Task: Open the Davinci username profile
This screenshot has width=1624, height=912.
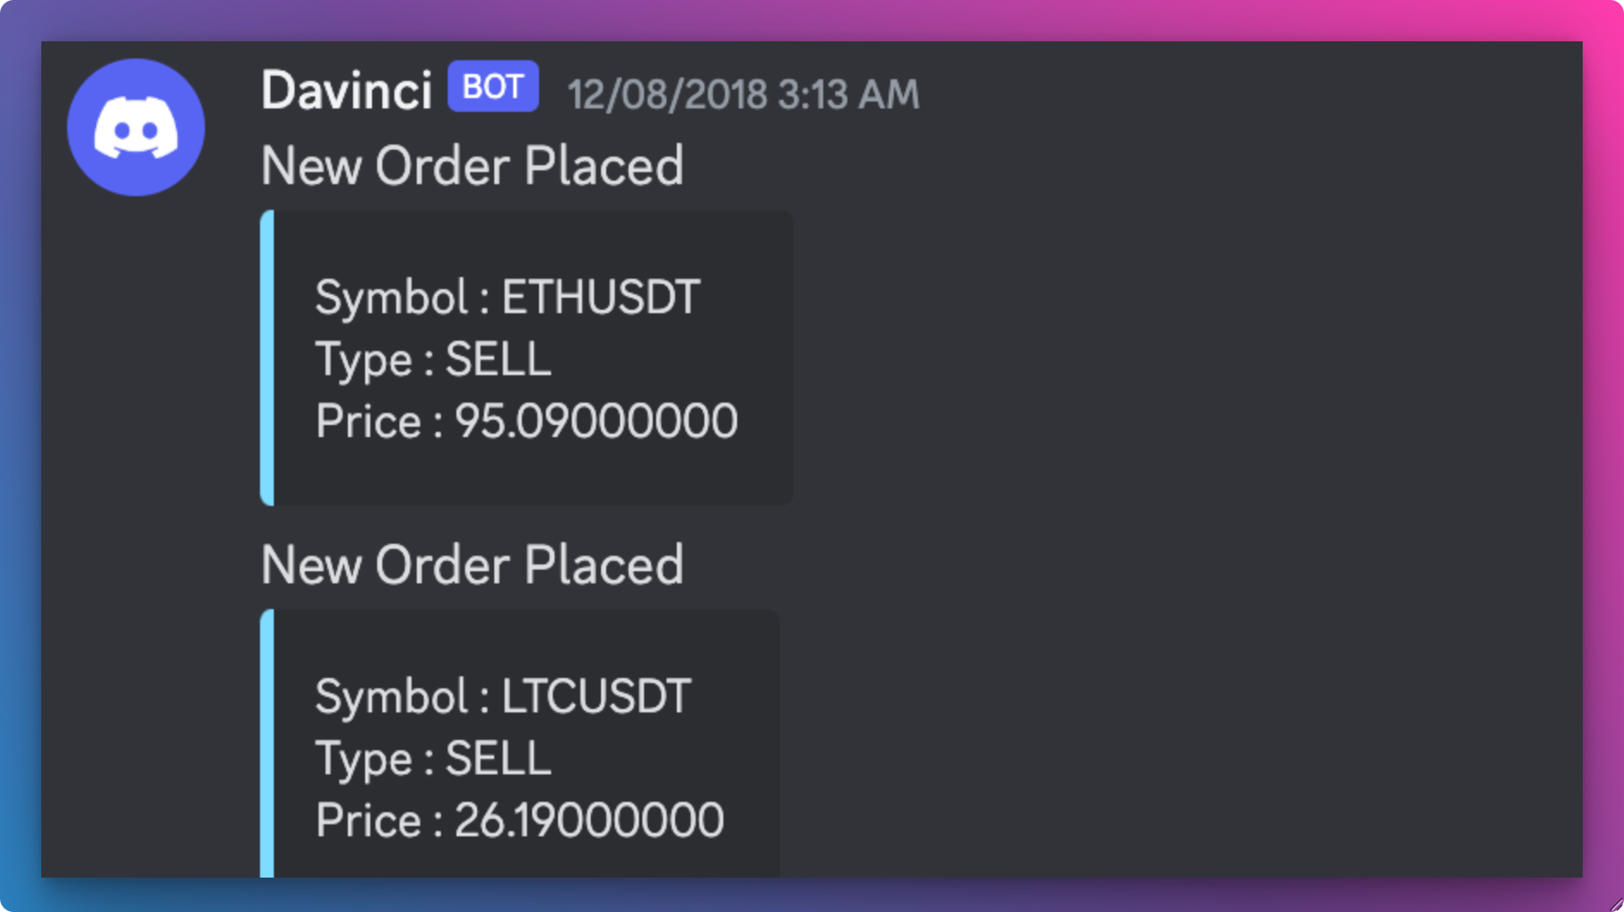Action: tap(346, 90)
